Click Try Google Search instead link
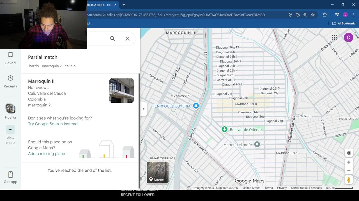This screenshot has height=201, width=359. coord(53,124)
